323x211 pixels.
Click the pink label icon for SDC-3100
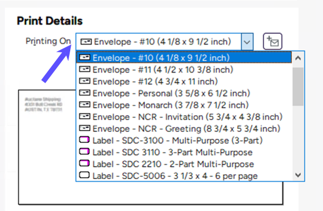84,140
